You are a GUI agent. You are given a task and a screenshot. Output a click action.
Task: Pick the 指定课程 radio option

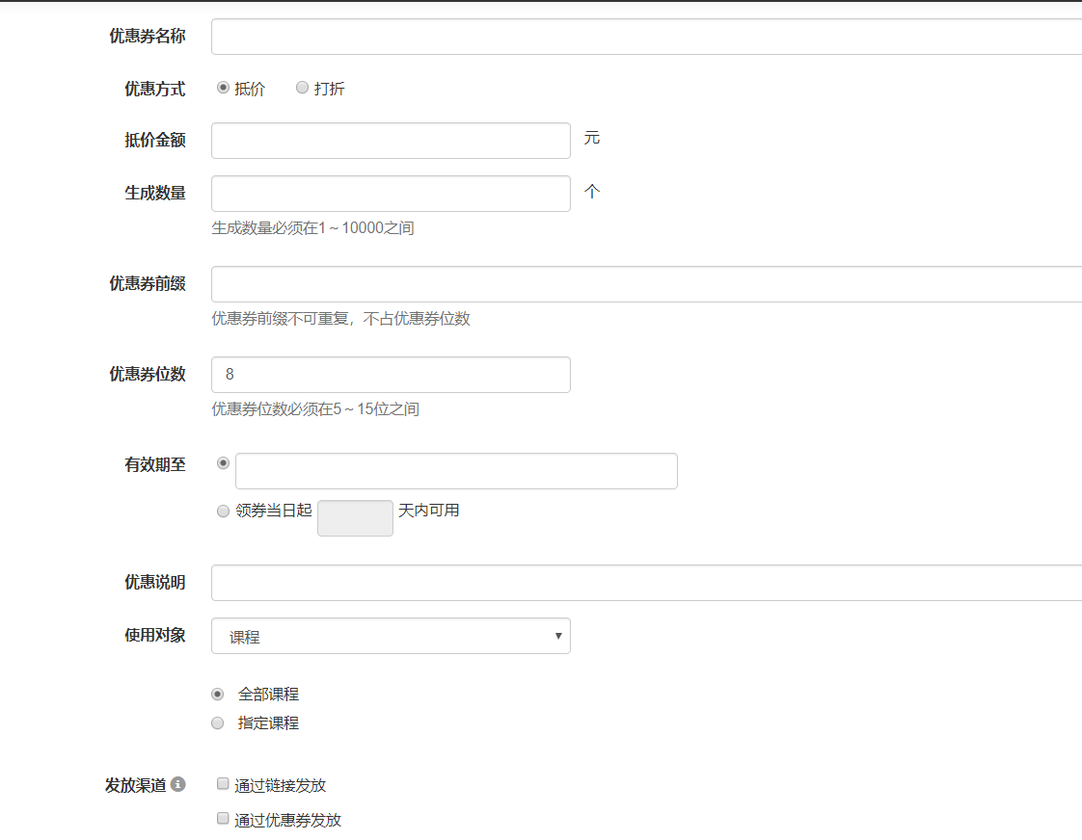(218, 722)
